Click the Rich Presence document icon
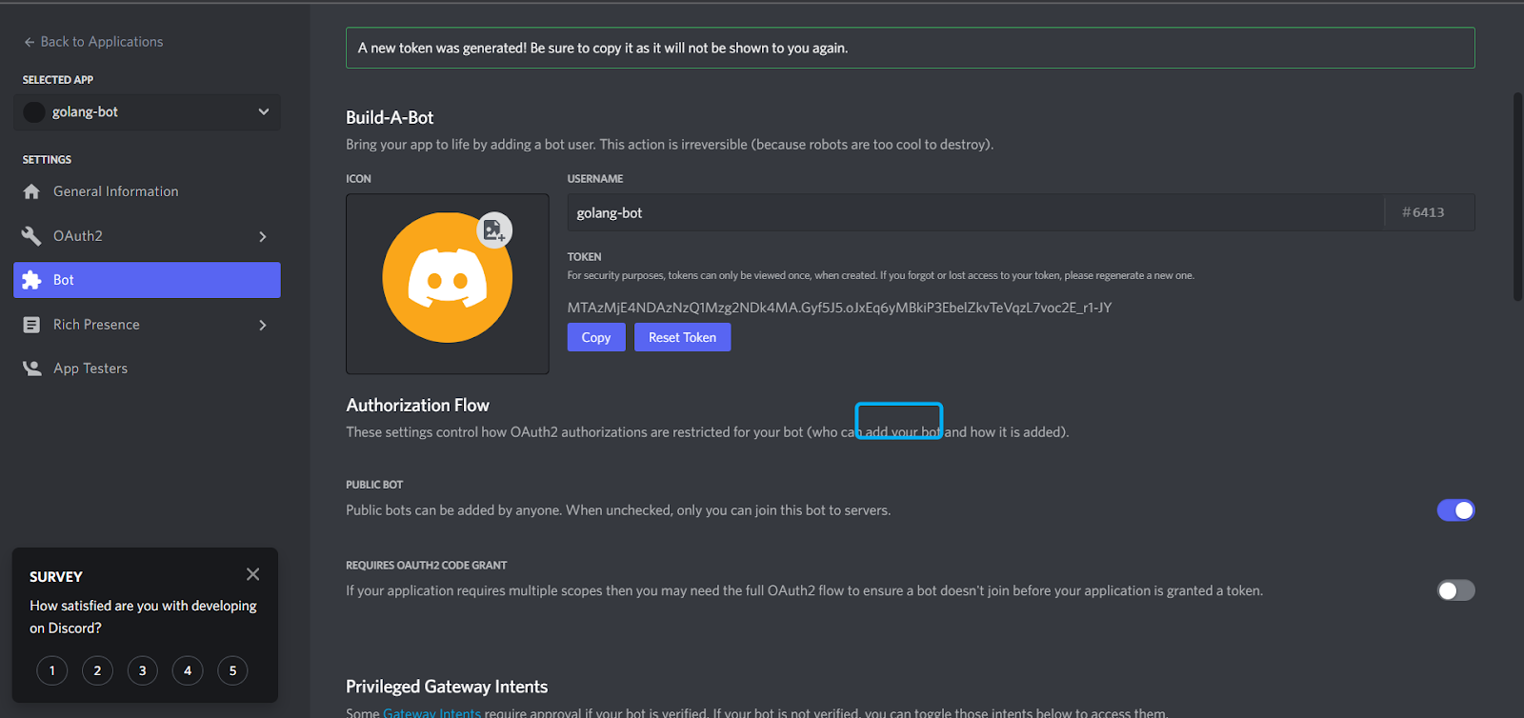Screen dimensions: 1524x718 tap(31, 325)
